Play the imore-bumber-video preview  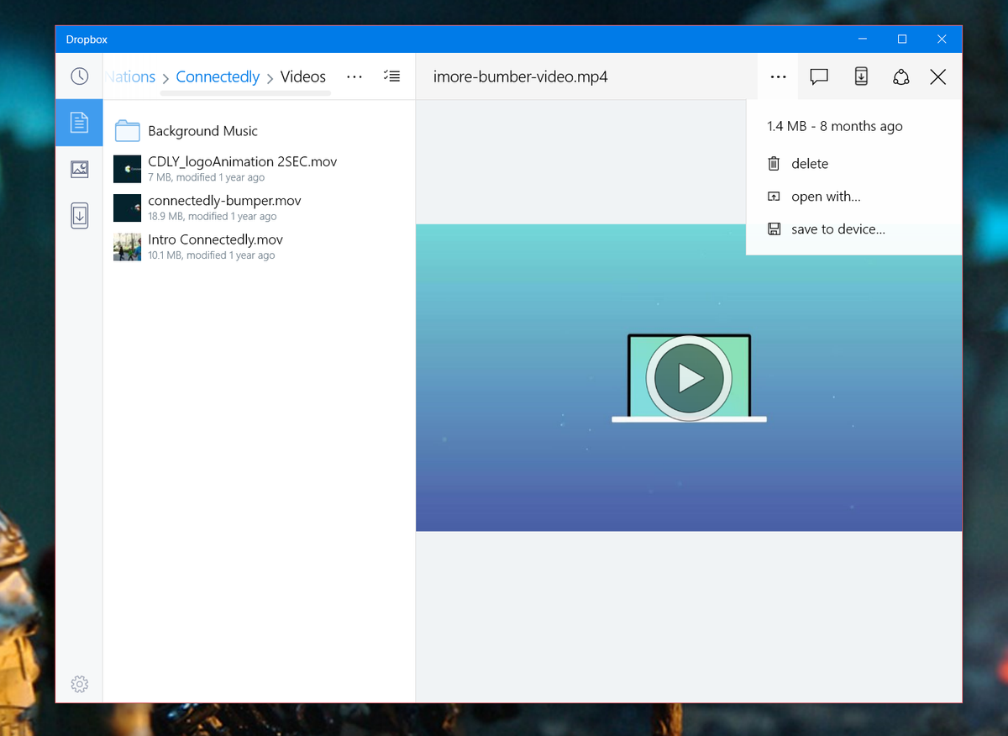689,377
